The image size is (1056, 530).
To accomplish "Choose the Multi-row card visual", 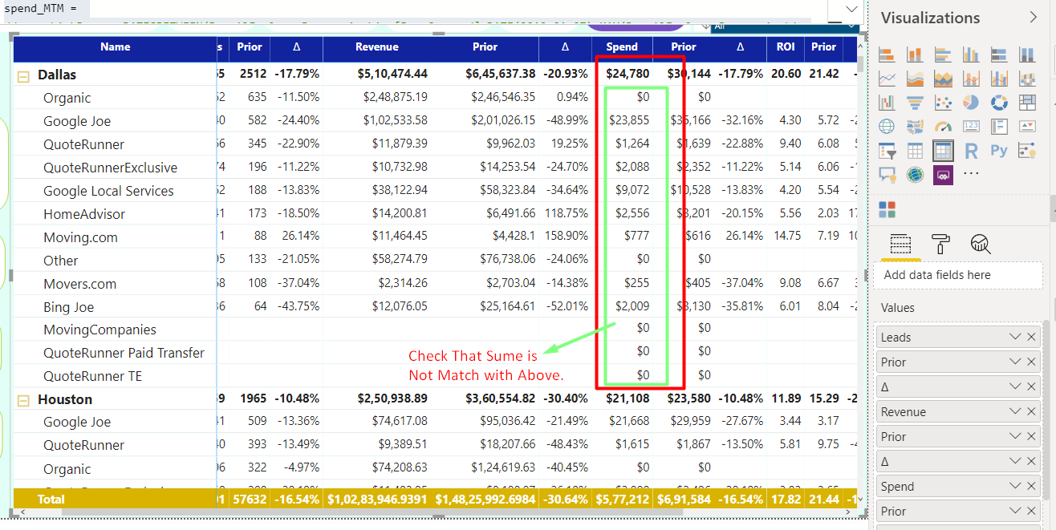I will coord(999,127).
